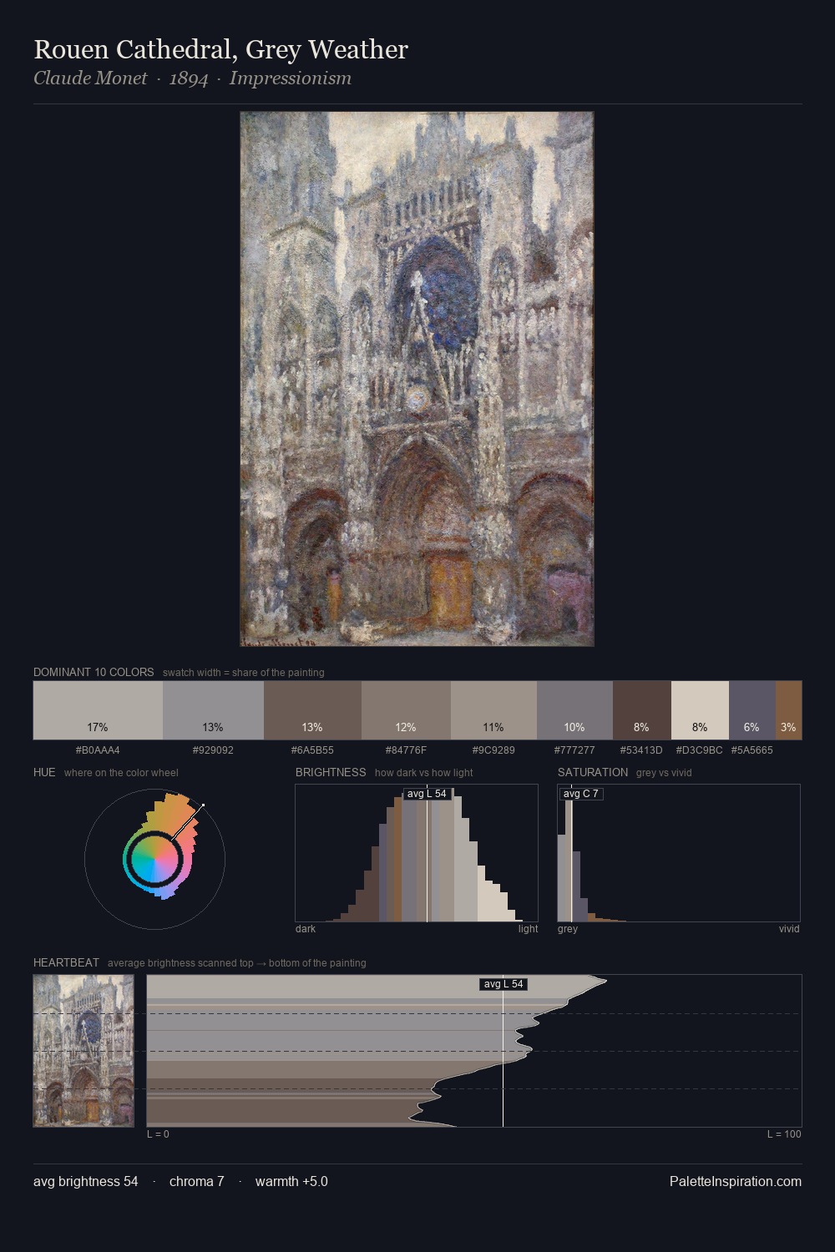
Task: Click the hex code #84776F text
Action: (x=406, y=750)
